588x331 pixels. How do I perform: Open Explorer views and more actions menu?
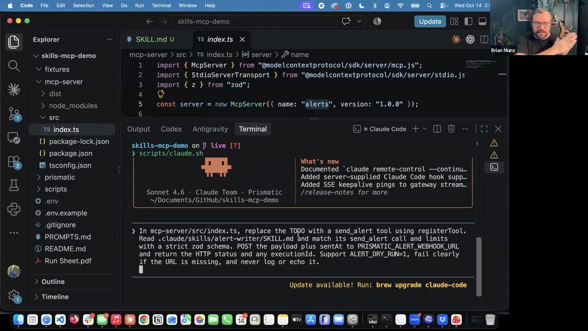tap(109, 40)
